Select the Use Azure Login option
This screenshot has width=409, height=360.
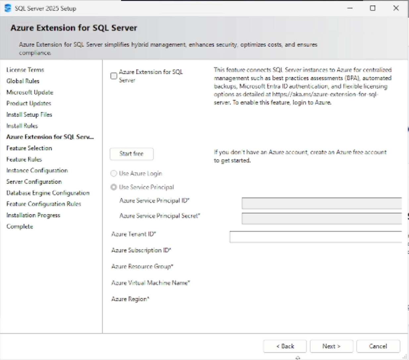click(114, 173)
